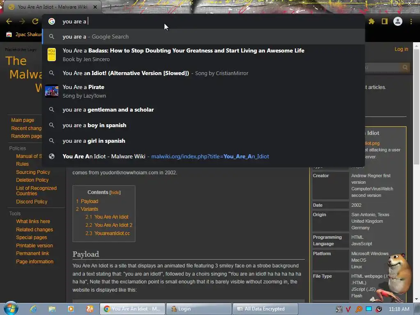Select 'you are a gentleman and a scholar'
Viewport: 420px width, 315px height.
pyautogui.click(x=203, y=110)
